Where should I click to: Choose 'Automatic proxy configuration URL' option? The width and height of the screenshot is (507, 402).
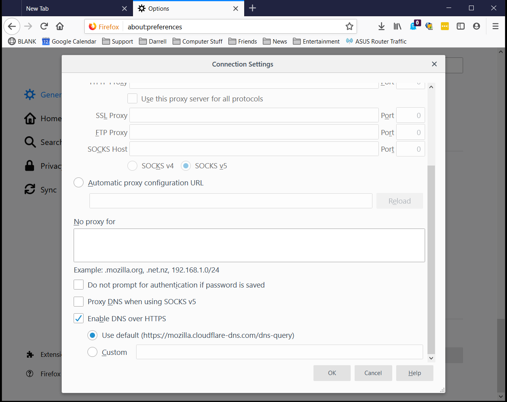pos(79,183)
